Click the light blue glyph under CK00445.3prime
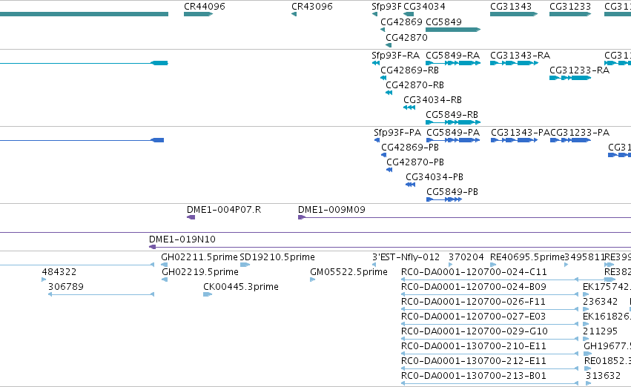This screenshot has height=387, width=631. pyautogui.click(x=208, y=294)
